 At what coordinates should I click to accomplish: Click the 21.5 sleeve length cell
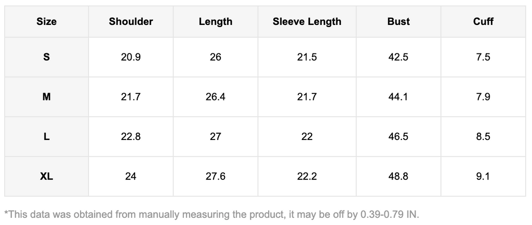click(307, 57)
